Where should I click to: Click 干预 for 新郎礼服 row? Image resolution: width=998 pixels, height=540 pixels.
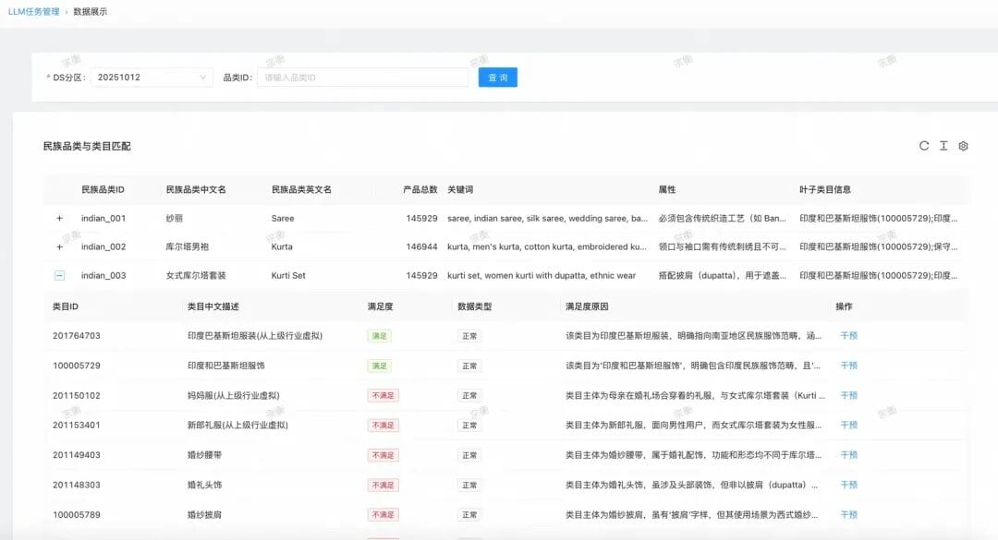tap(849, 425)
